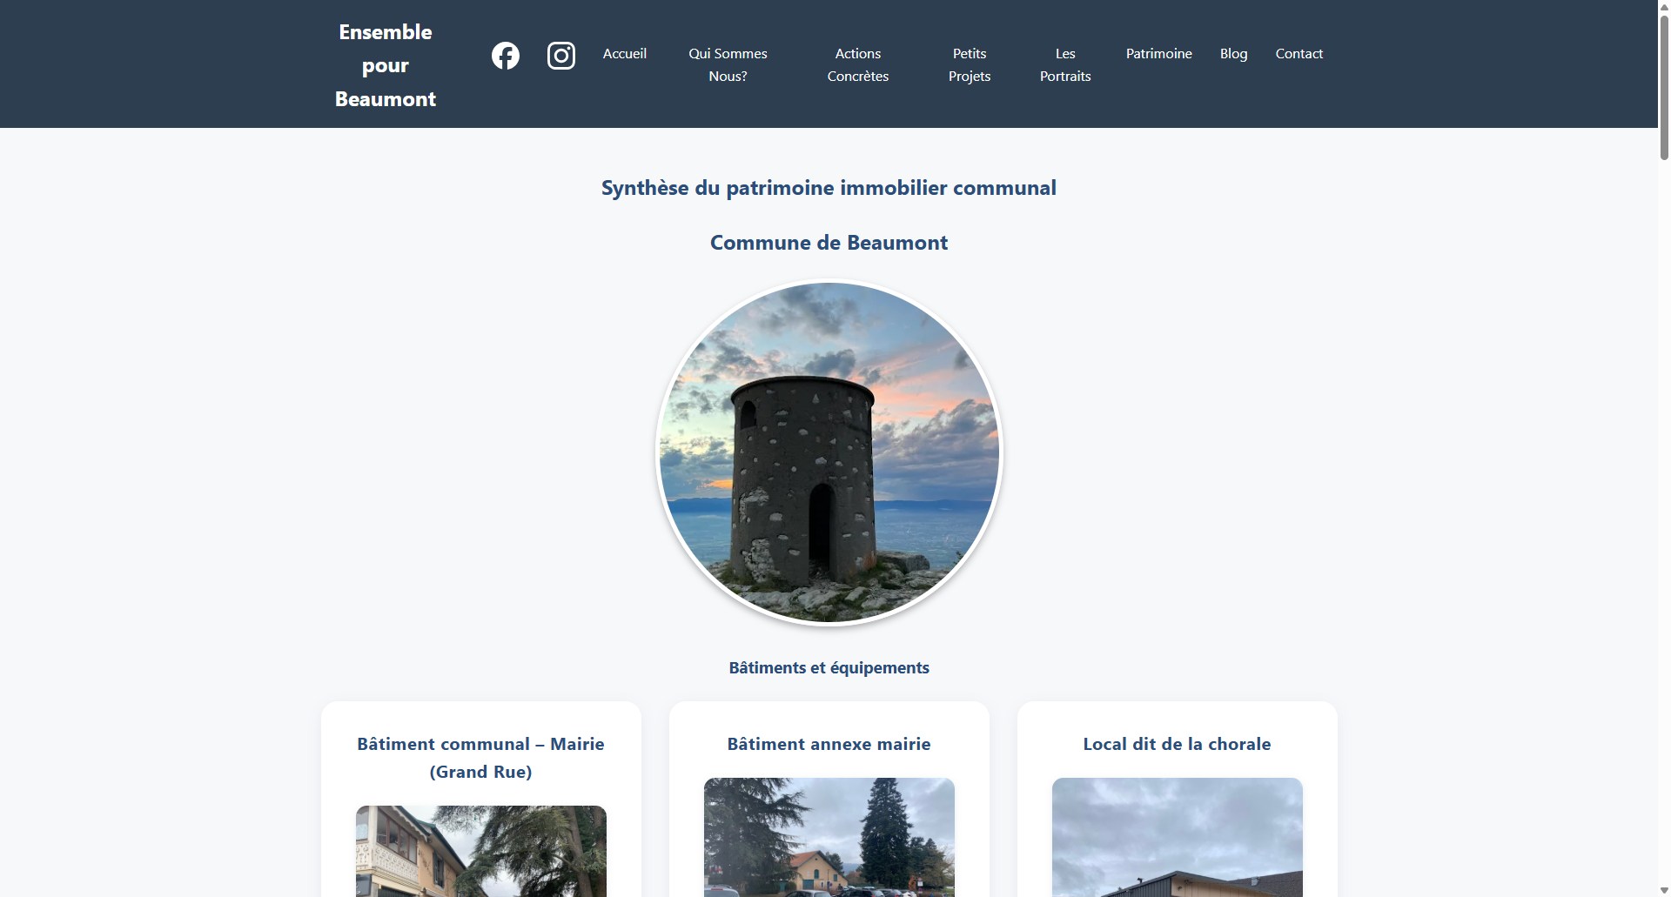Click the Ensemble pour Beaumont logo text

point(386,64)
